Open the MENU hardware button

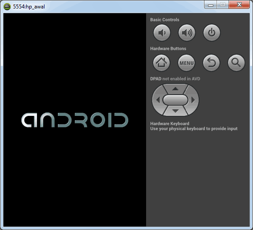point(186,63)
